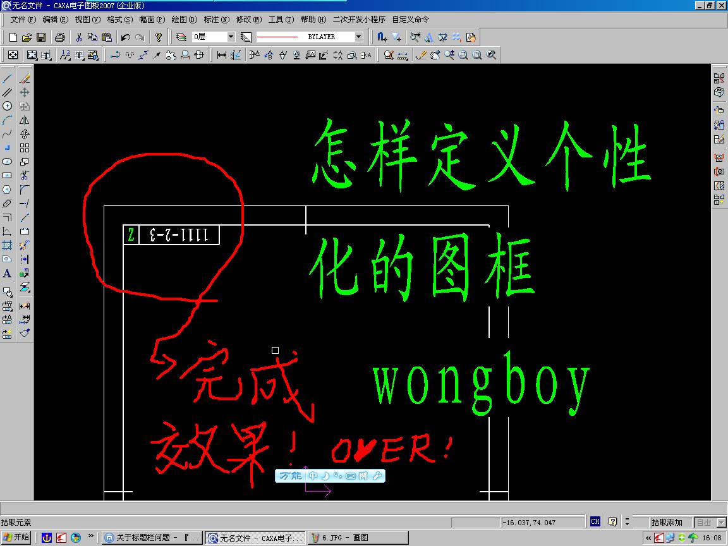
Task: Select the Hatch fill tool
Action: tap(7, 245)
